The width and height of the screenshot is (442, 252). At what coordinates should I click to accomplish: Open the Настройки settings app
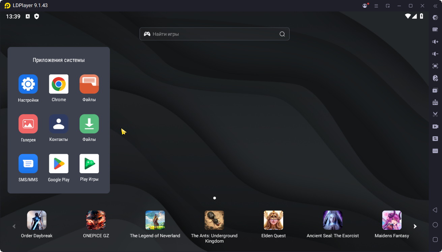(28, 84)
